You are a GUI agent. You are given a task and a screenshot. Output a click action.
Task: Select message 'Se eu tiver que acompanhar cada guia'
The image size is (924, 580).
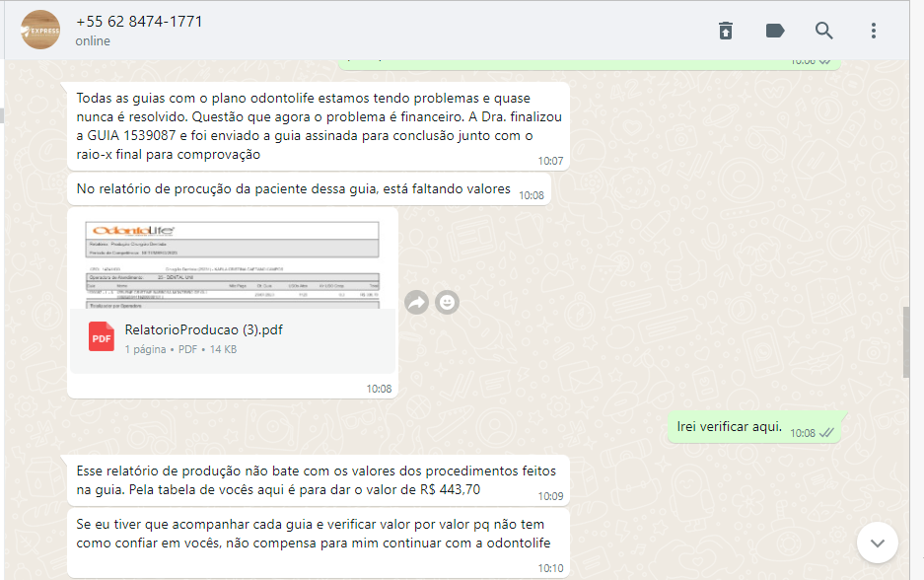point(319,544)
